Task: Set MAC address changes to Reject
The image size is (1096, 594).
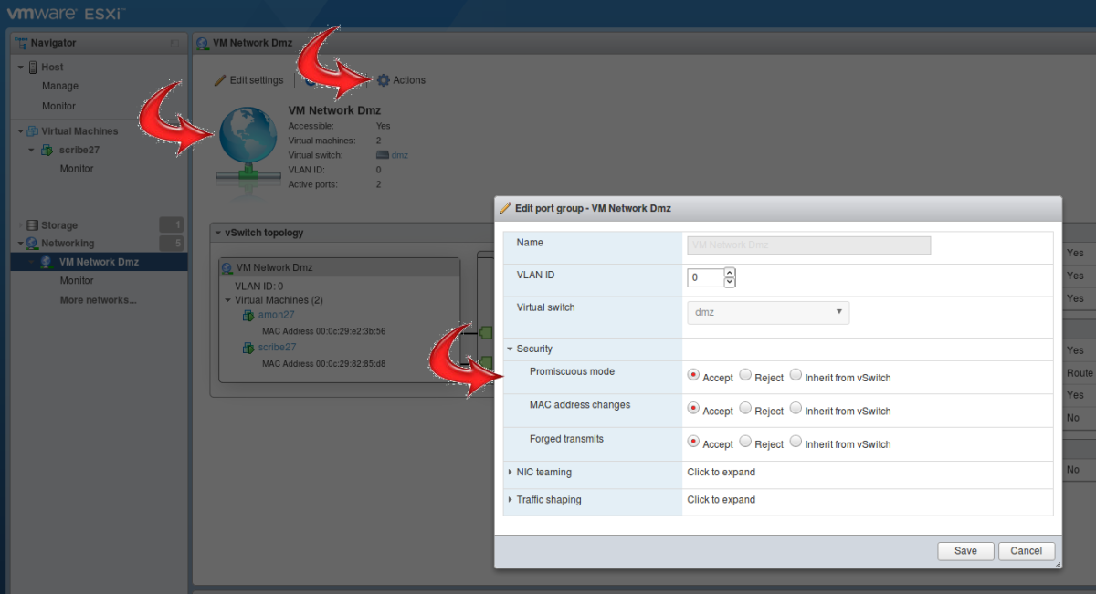Action: click(x=745, y=409)
